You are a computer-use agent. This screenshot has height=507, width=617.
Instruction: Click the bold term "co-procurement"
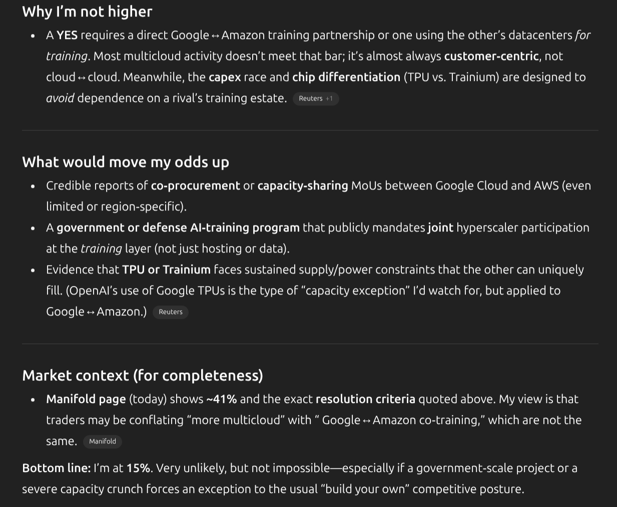(x=196, y=185)
